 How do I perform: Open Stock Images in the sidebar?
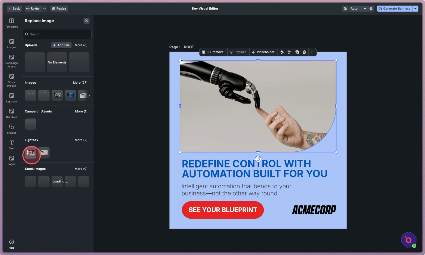coord(12,80)
